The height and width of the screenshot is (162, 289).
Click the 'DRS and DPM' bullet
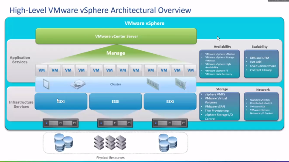coord(259,58)
